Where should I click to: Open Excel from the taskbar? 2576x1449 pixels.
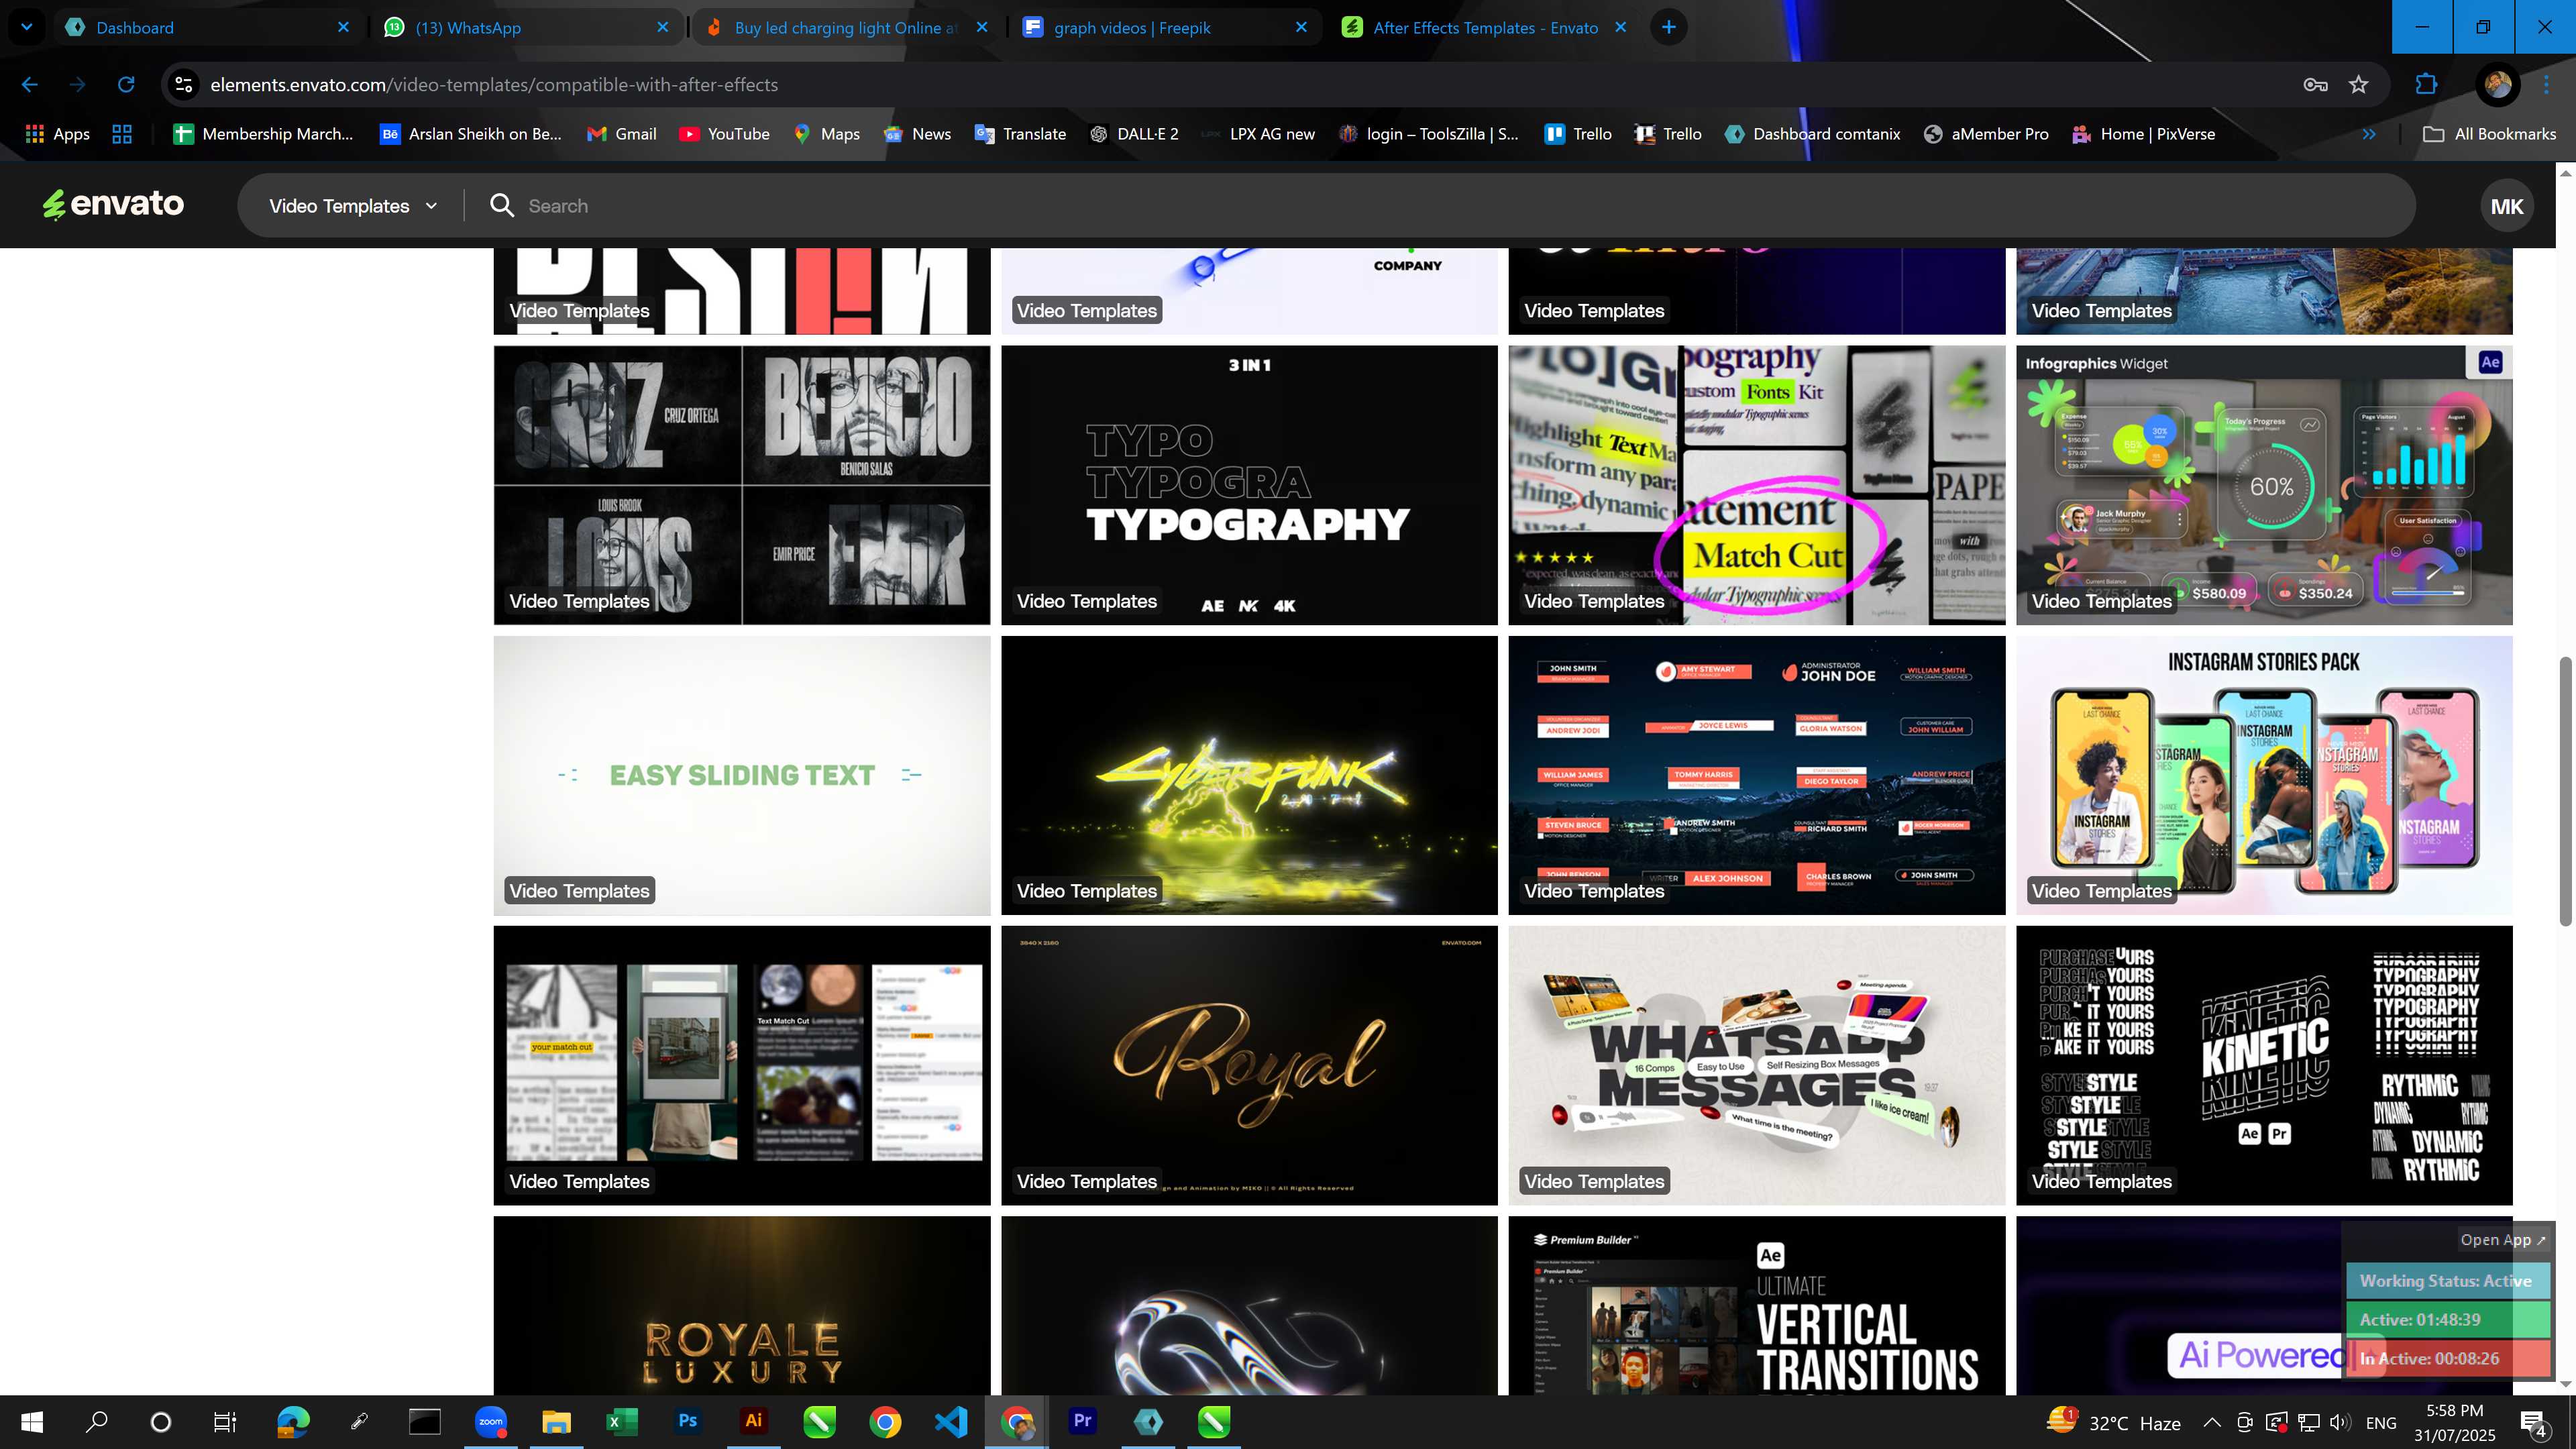tap(622, 1422)
